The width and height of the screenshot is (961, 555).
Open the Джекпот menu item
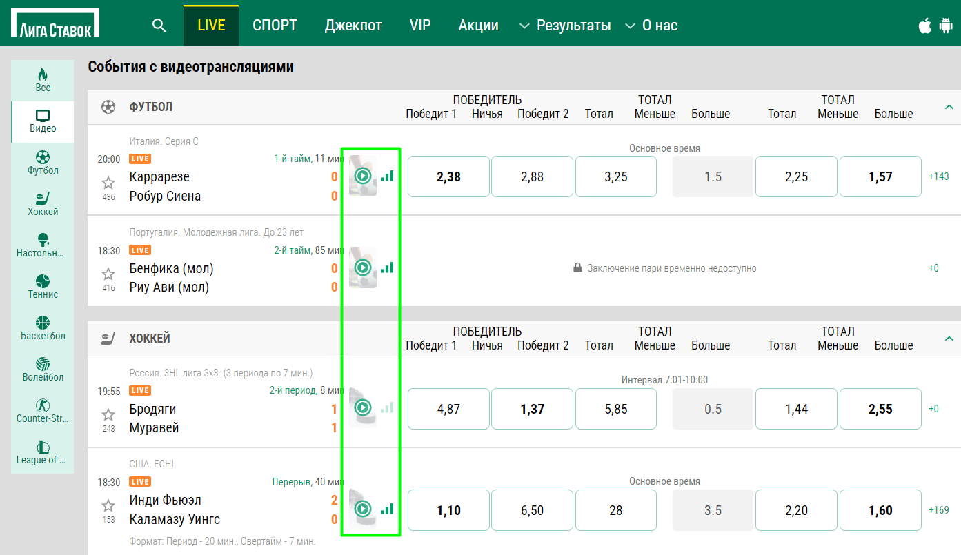coord(353,26)
